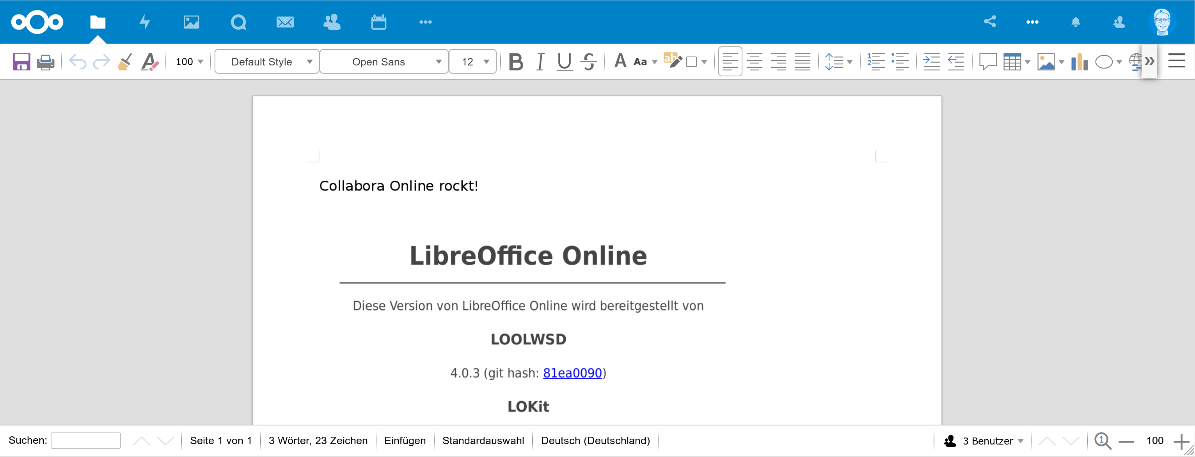The image size is (1195, 457).
Task: Center the text horizontally
Action: [754, 61]
